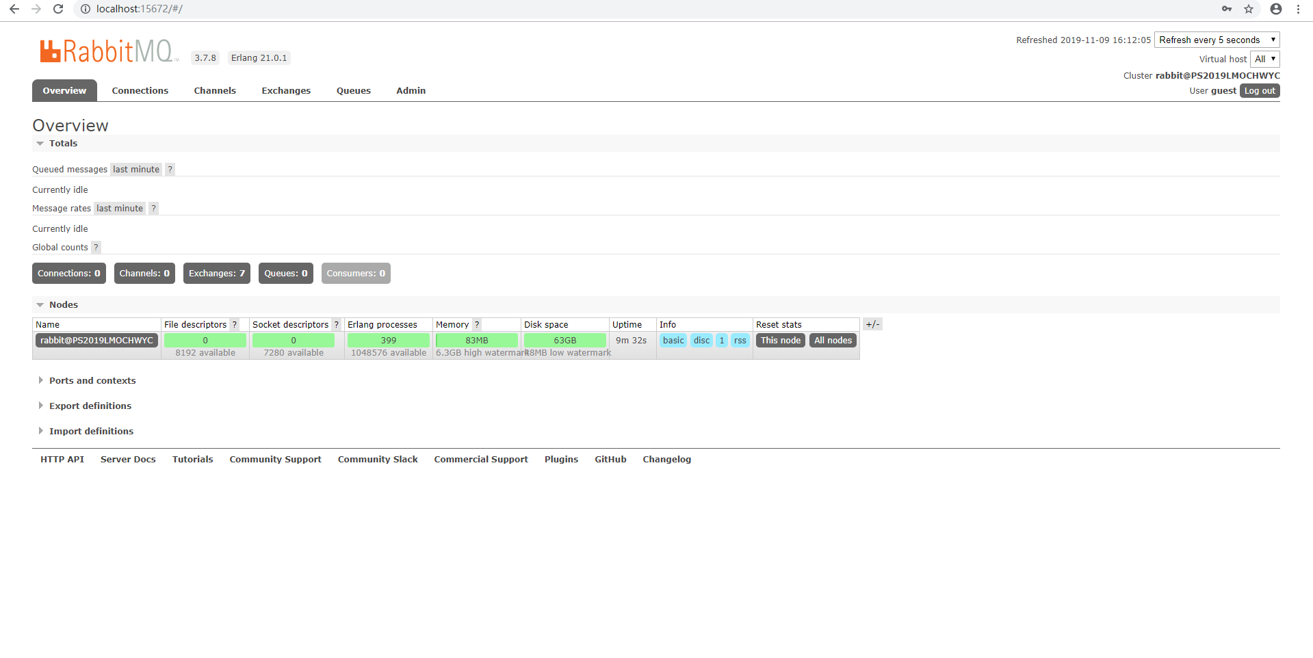Reload the page with refresh icon

point(59,9)
